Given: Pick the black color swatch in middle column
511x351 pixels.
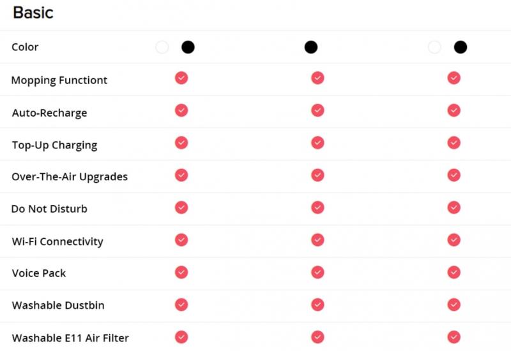Looking at the screenshot, I should tap(311, 47).
